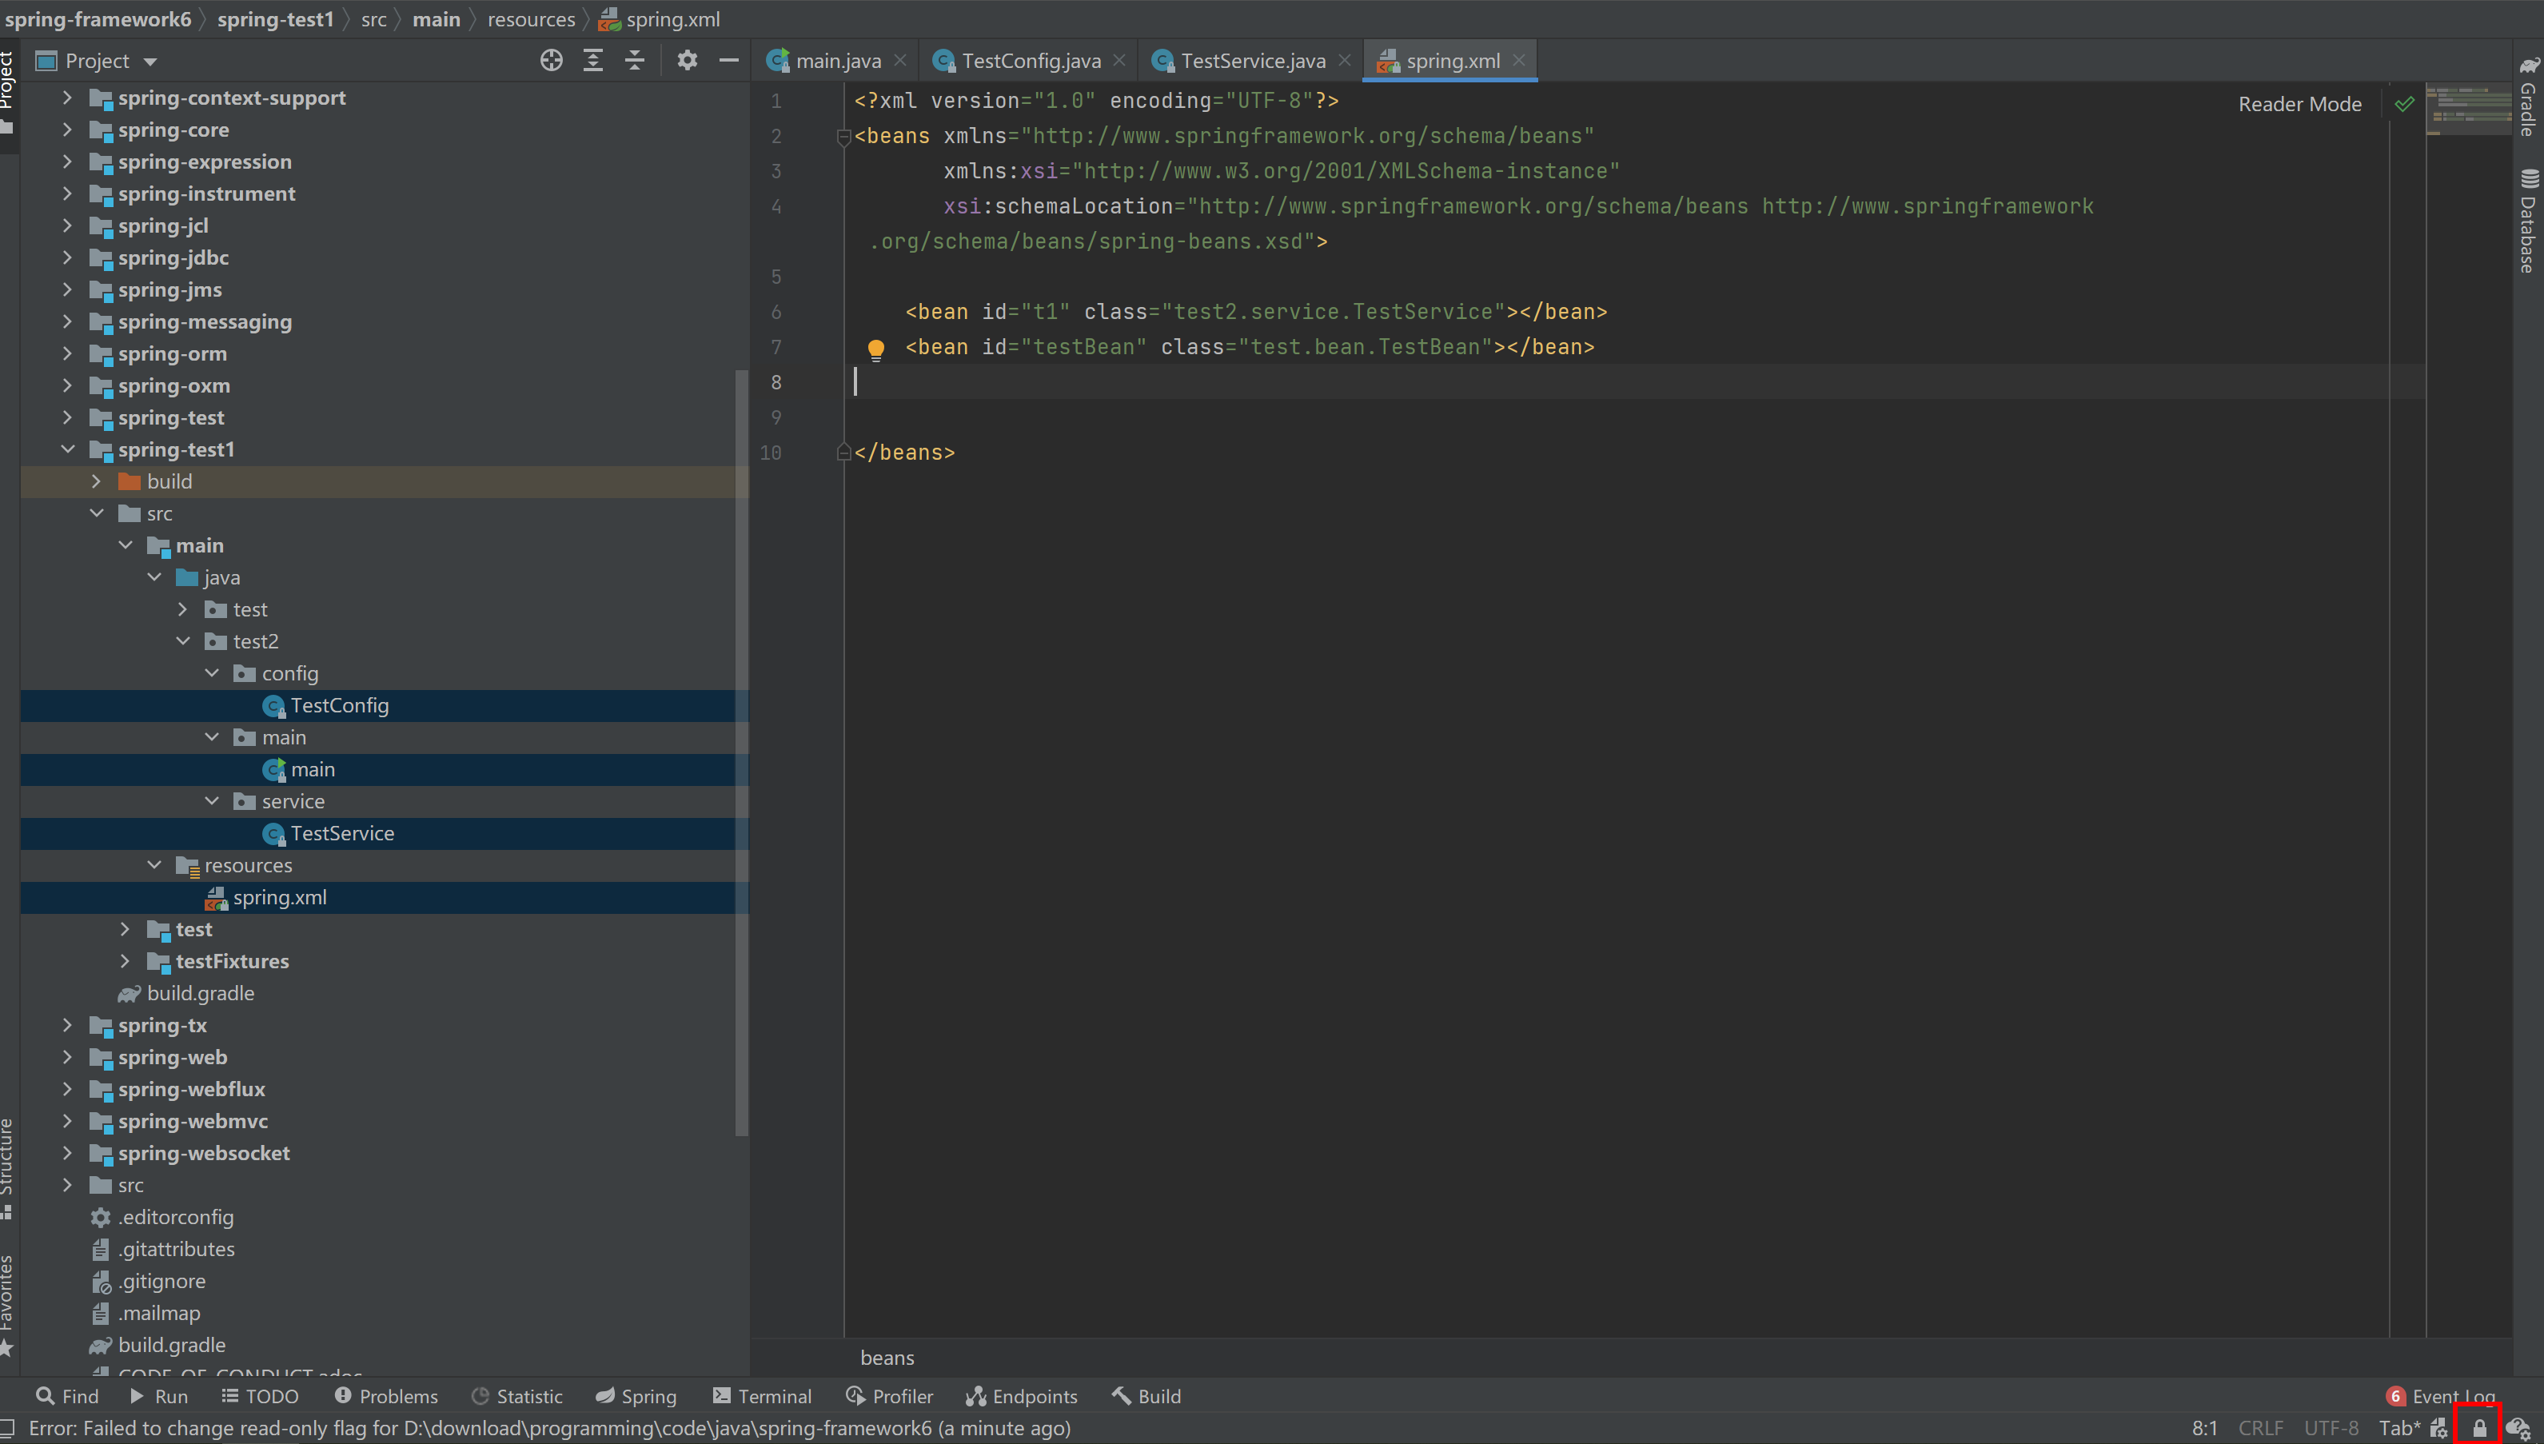
Task: Click the Project tree vertical scrollbar
Action: pos(740,754)
